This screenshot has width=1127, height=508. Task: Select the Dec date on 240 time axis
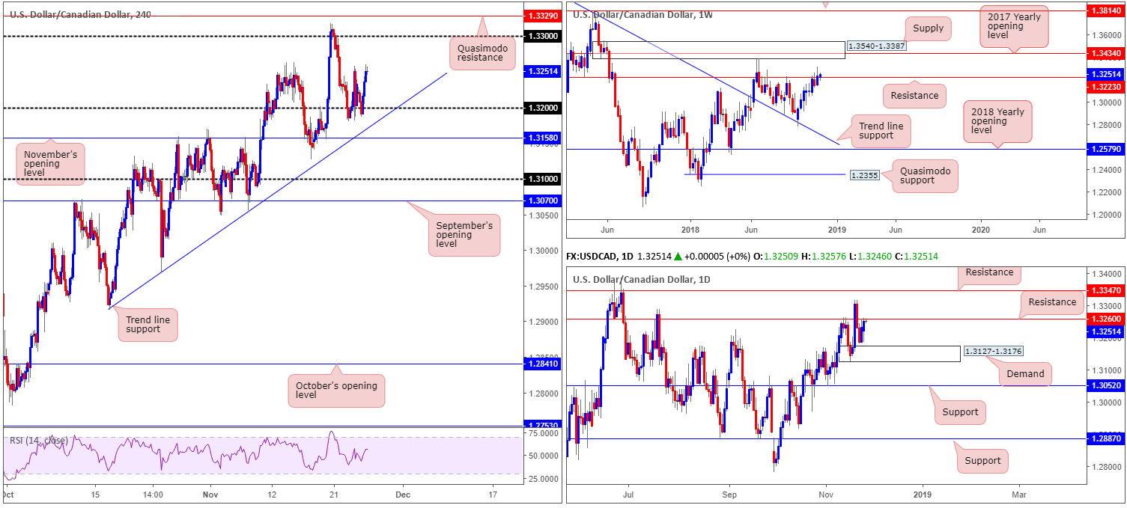[403, 495]
